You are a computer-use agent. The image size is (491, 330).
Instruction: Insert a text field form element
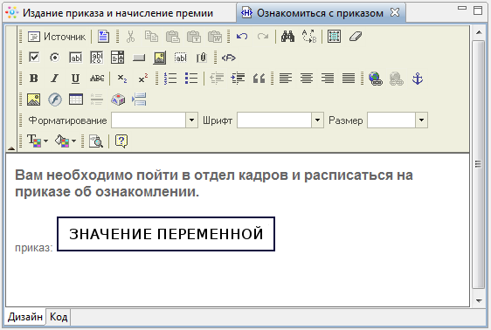click(76, 58)
